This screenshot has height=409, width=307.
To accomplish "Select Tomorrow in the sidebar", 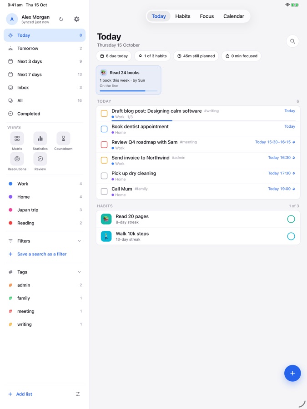I will point(45,48).
